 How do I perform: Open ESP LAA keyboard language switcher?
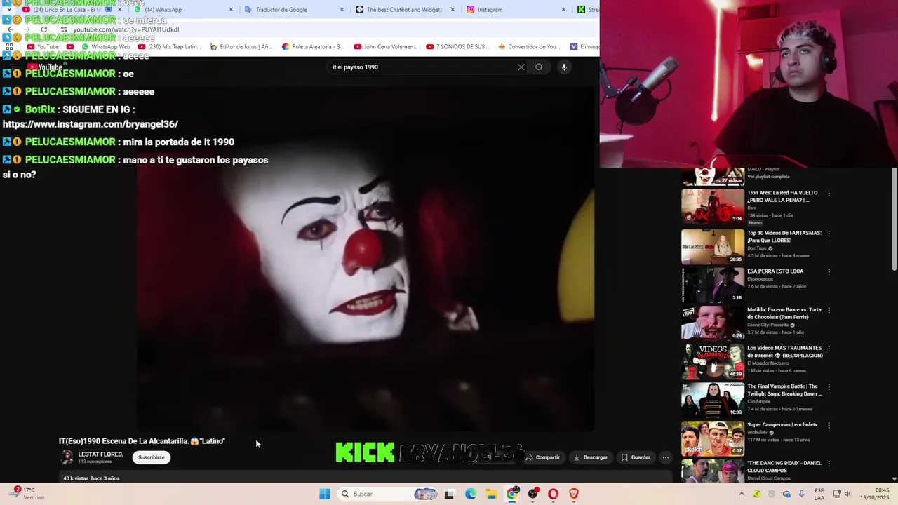point(819,494)
